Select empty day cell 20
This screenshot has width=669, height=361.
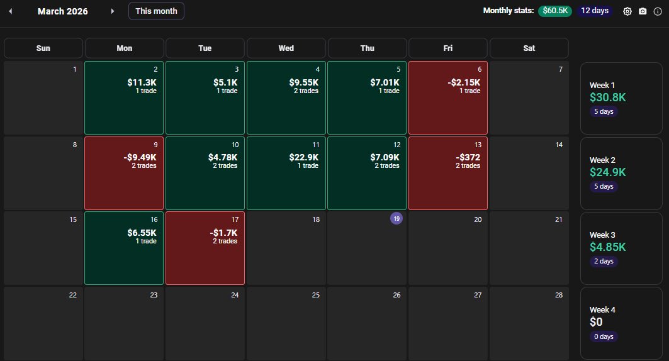coord(448,248)
